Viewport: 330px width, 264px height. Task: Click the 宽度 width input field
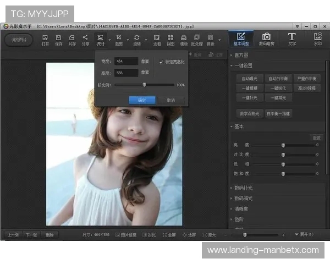point(126,62)
